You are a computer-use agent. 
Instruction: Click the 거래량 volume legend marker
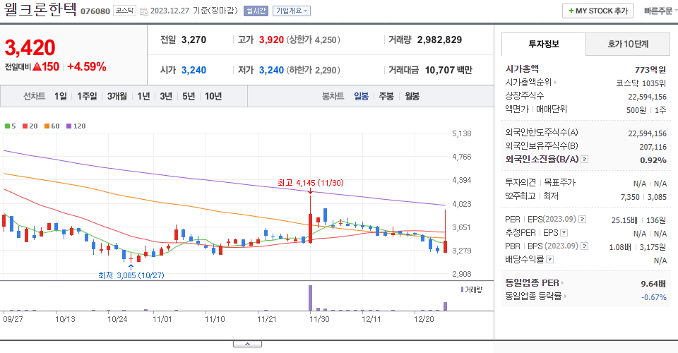click(471, 289)
